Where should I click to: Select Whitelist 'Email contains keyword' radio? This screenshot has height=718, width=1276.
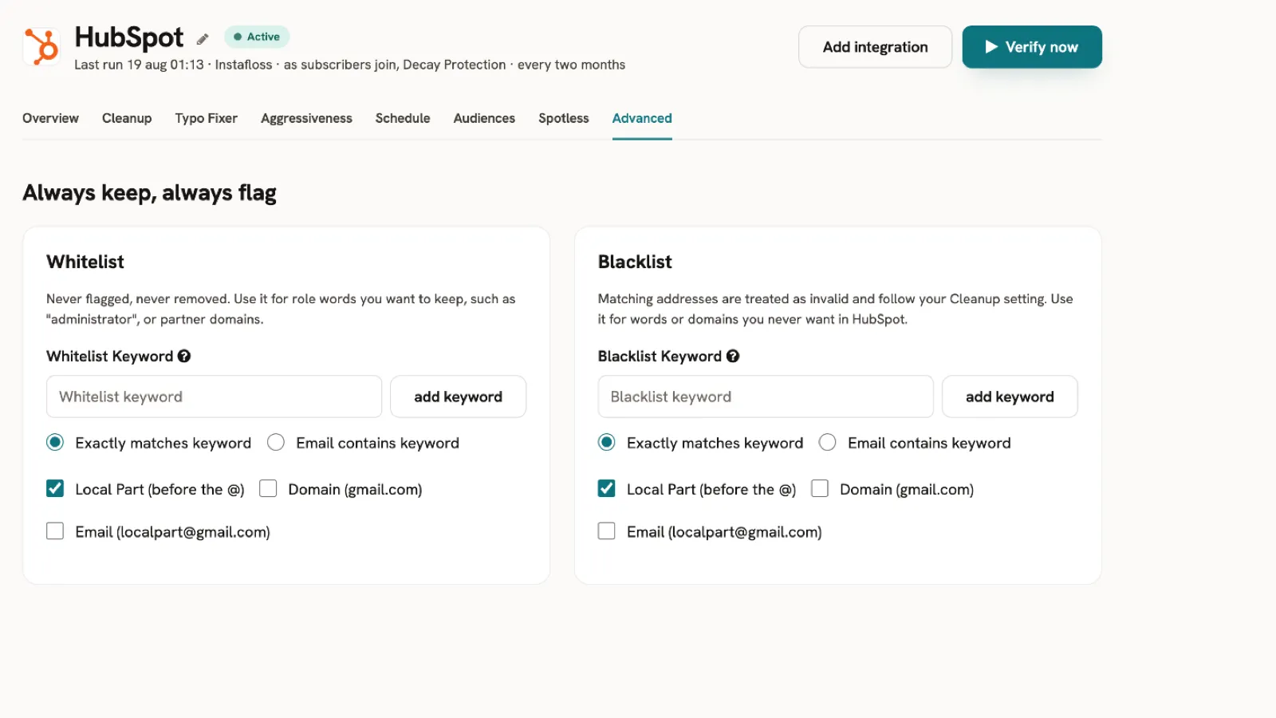[x=276, y=442]
